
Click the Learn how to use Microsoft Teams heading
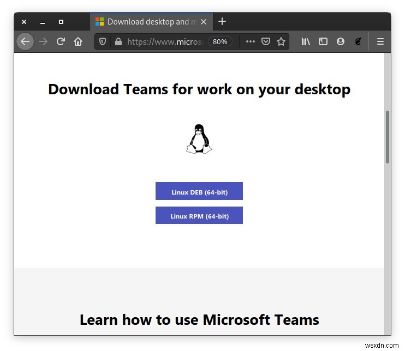pyautogui.click(x=199, y=320)
